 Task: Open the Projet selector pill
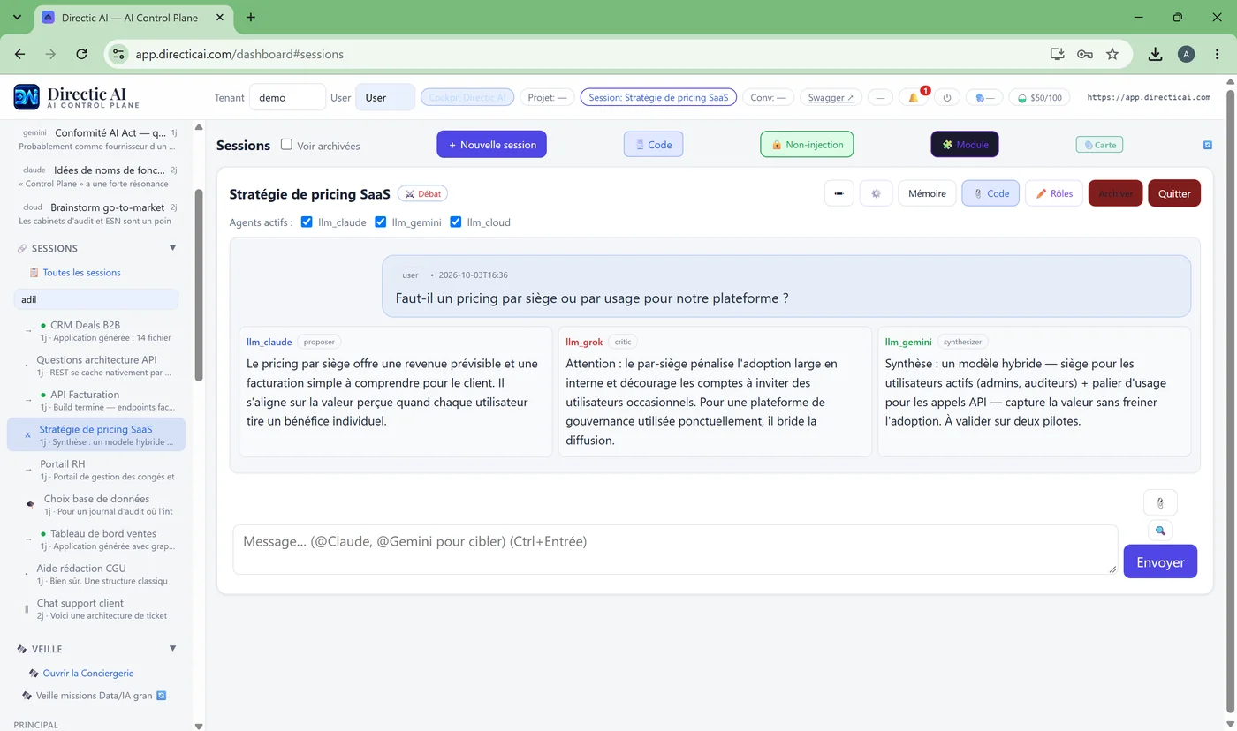tap(547, 97)
